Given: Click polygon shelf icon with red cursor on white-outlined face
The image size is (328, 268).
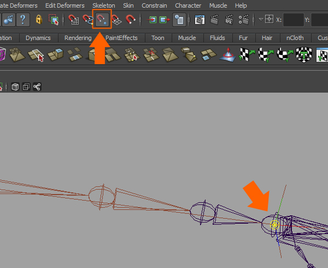Looking at the screenshot, I should (x=36, y=55).
